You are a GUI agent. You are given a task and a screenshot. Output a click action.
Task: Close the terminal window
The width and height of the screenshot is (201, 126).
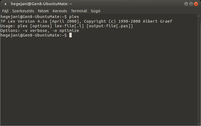(196, 4)
